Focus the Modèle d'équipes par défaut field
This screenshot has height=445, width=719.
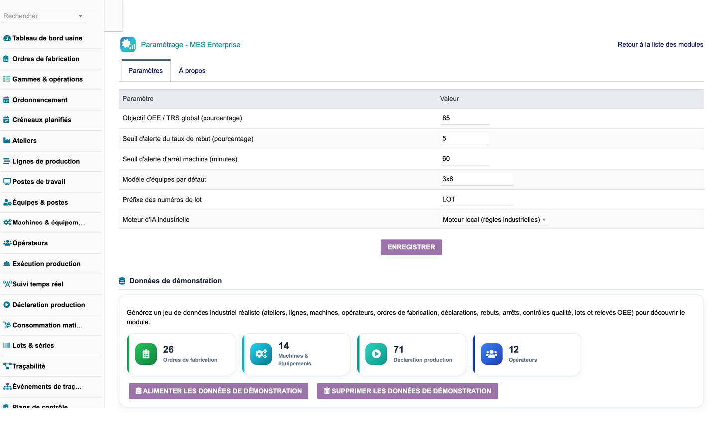coord(477,179)
